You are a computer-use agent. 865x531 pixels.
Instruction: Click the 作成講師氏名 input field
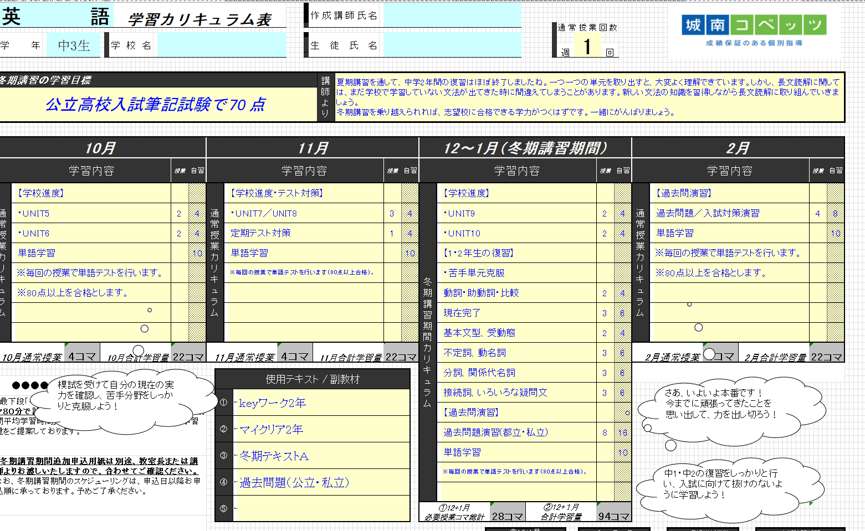pos(449,16)
